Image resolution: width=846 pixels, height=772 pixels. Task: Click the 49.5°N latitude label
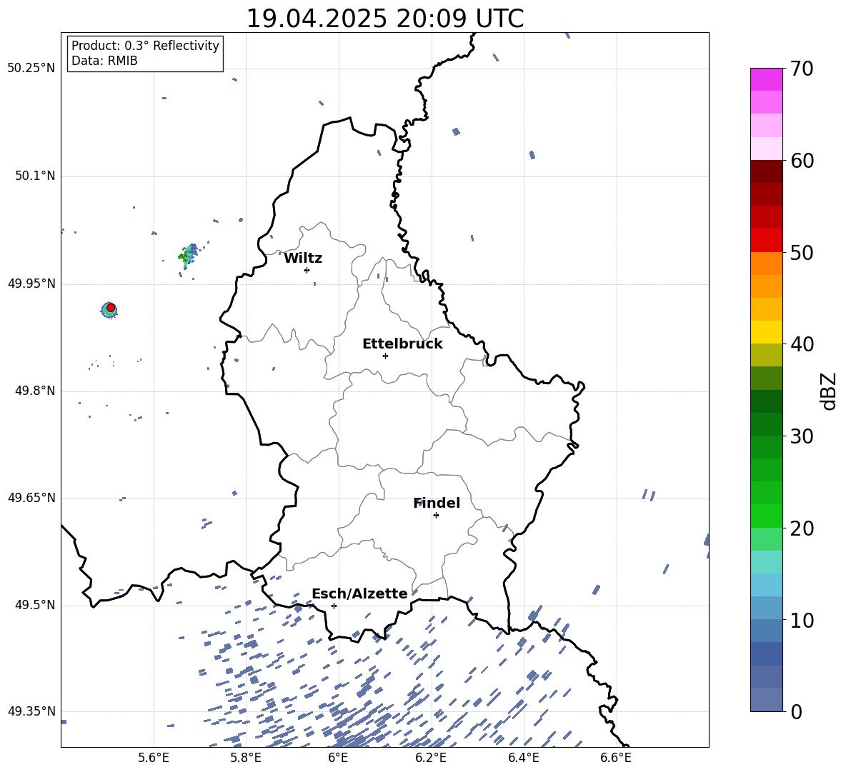pos(35,605)
